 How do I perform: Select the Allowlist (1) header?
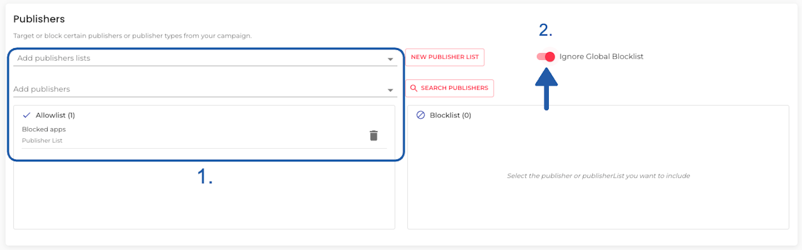(x=55, y=115)
